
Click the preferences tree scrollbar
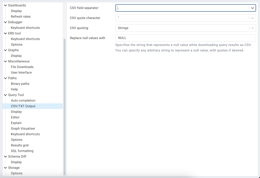coord(65,107)
